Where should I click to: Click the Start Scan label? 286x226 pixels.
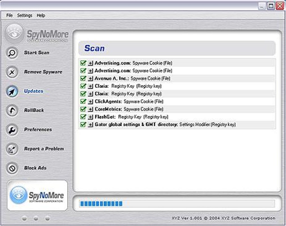(x=37, y=53)
